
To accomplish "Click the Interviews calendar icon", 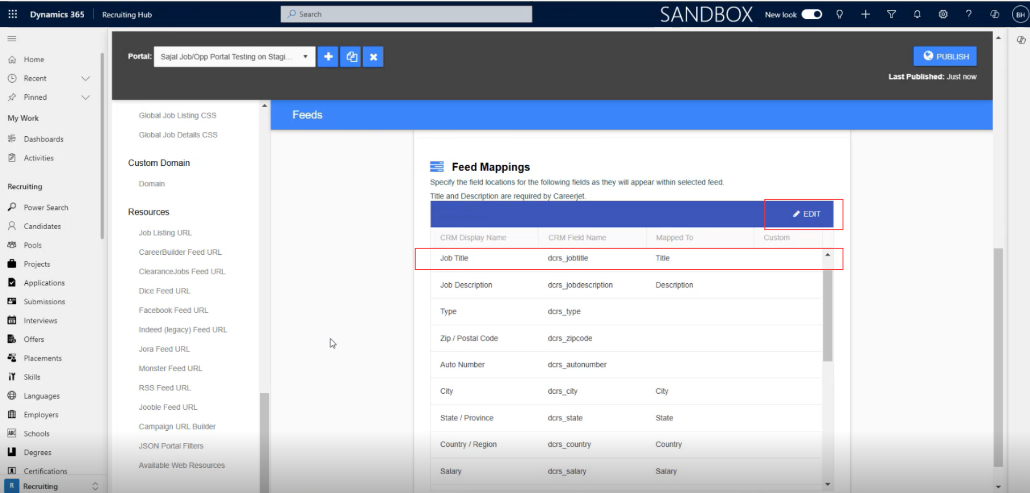I will (12, 320).
